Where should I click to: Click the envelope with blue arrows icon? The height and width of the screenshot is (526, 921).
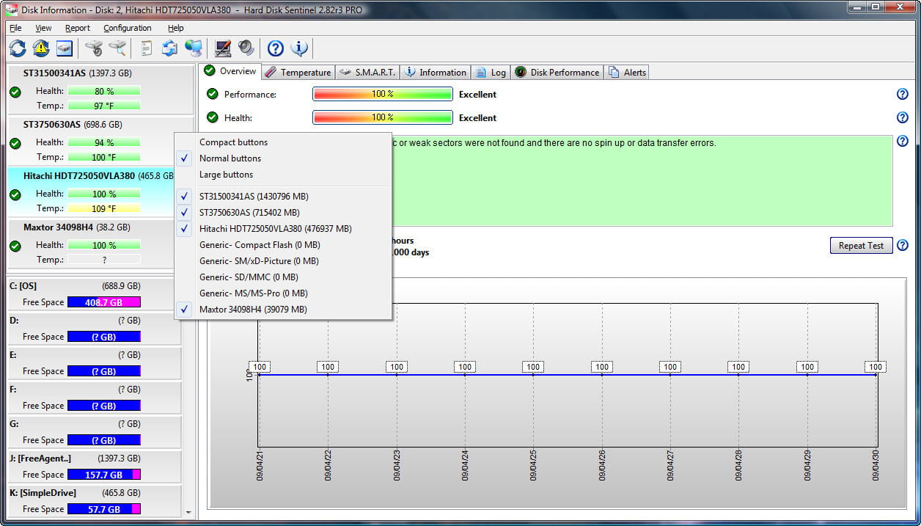170,48
